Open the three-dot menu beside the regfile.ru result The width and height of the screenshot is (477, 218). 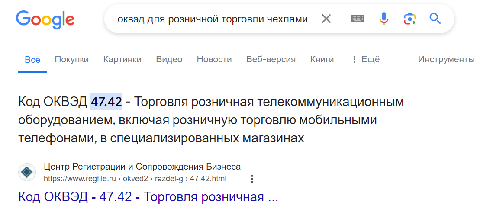click(x=252, y=179)
